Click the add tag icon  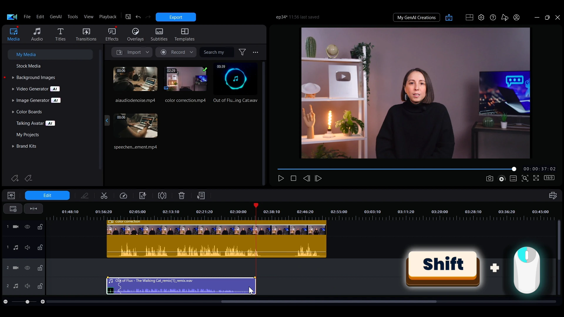[x=15, y=178]
